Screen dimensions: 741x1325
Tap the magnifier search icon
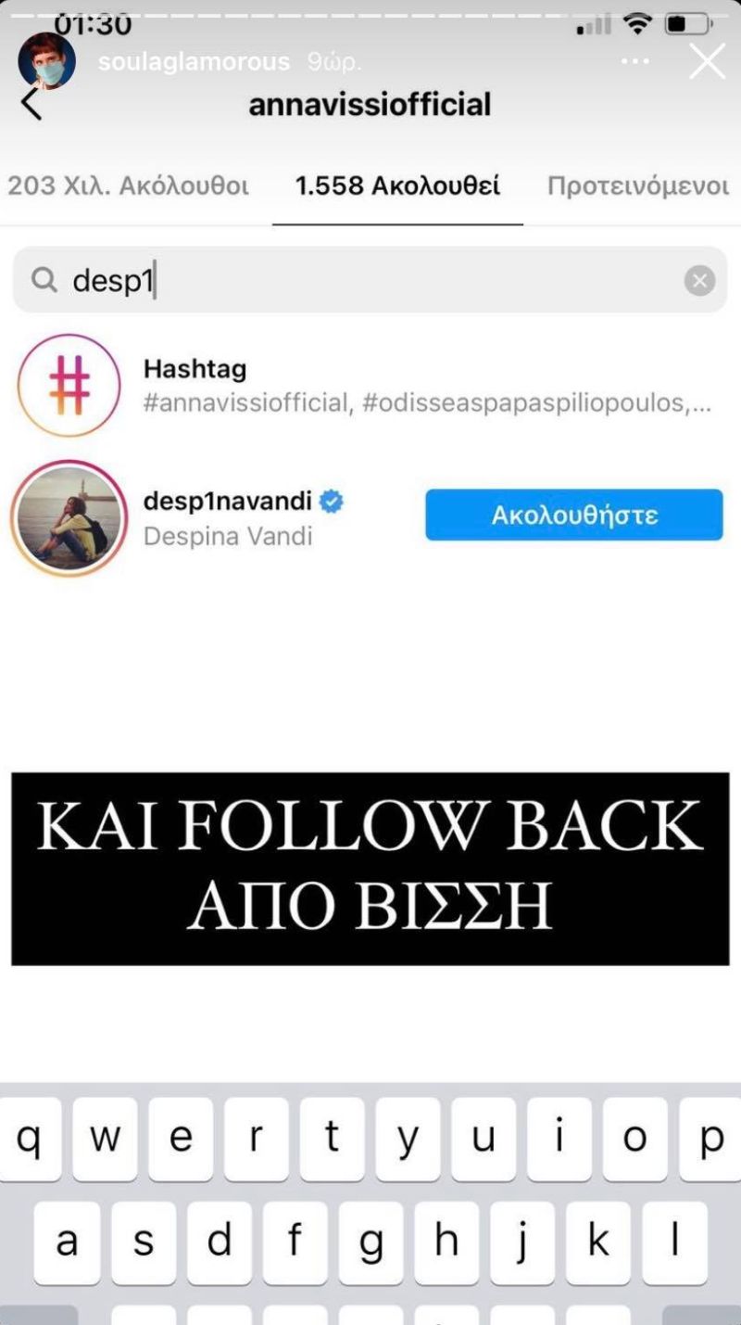click(x=44, y=279)
